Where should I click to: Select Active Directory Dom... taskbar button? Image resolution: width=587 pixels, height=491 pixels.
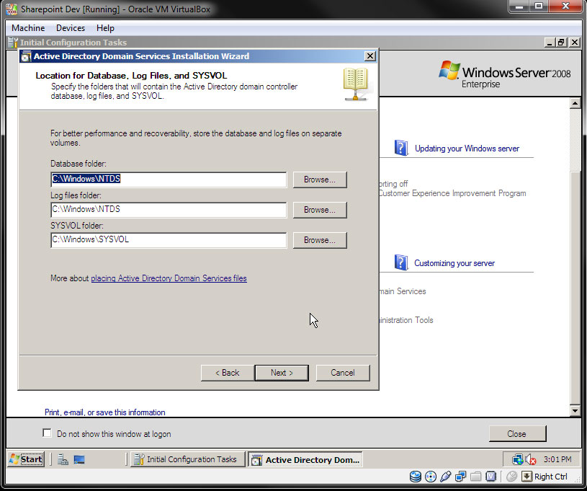pyautogui.click(x=305, y=459)
